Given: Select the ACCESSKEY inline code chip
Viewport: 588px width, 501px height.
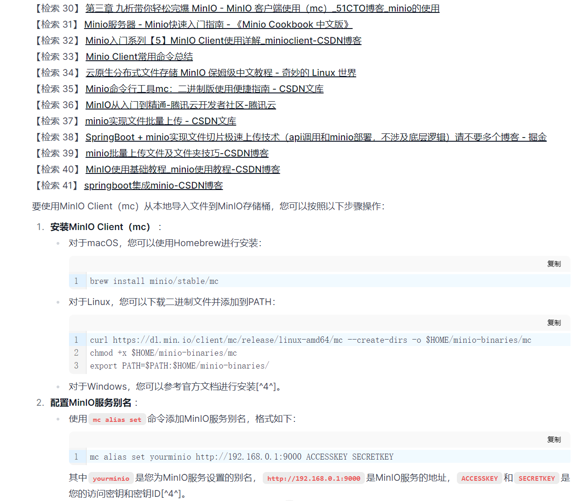Looking at the screenshot, I should 479,478.
